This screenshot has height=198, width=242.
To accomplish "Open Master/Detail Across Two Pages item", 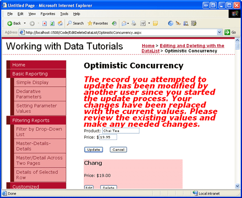I will (x=40, y=160).
